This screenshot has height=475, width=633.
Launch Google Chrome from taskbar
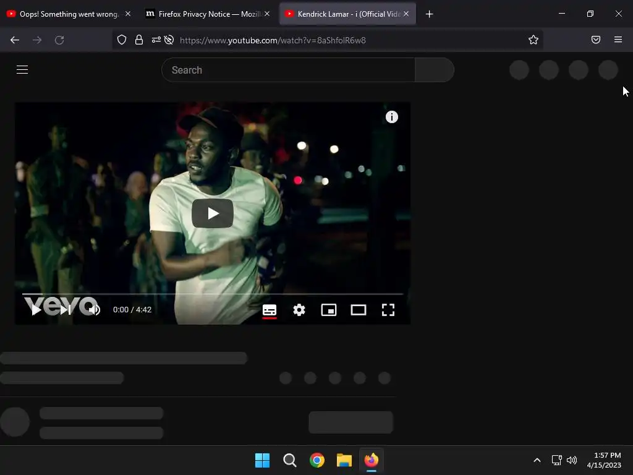click(x=317, y=460)
